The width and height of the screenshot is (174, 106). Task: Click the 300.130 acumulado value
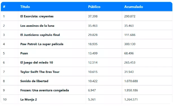(x=130, y=44)
